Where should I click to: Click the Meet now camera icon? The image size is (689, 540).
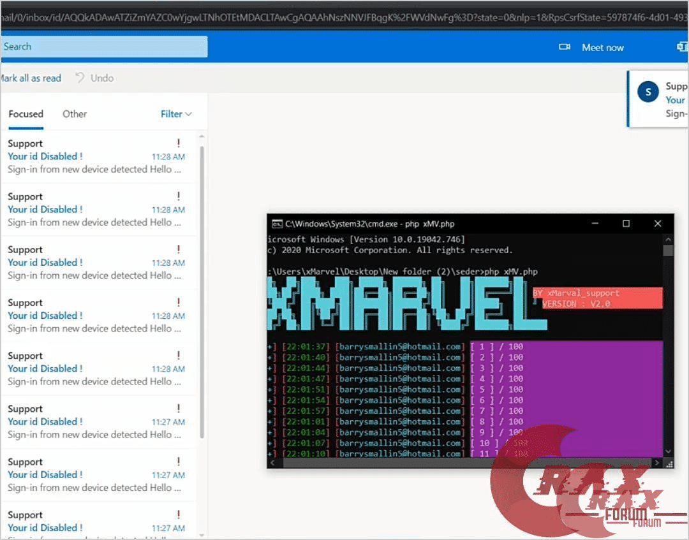(x=564, y=47)
